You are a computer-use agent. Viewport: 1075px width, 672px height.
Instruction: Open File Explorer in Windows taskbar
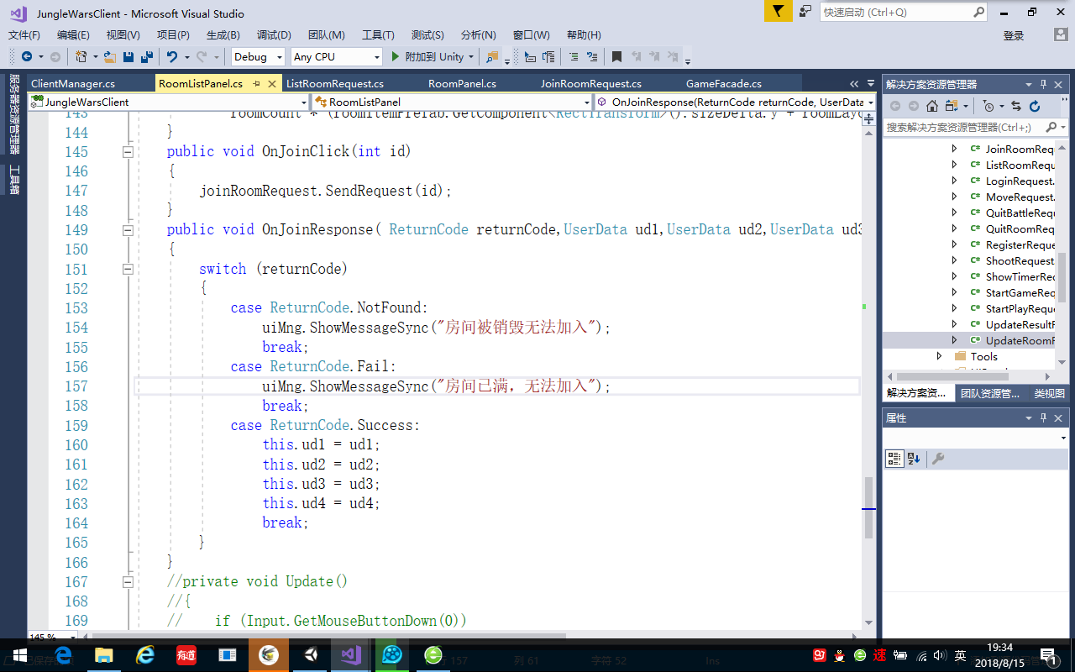[x=104, y=654]
